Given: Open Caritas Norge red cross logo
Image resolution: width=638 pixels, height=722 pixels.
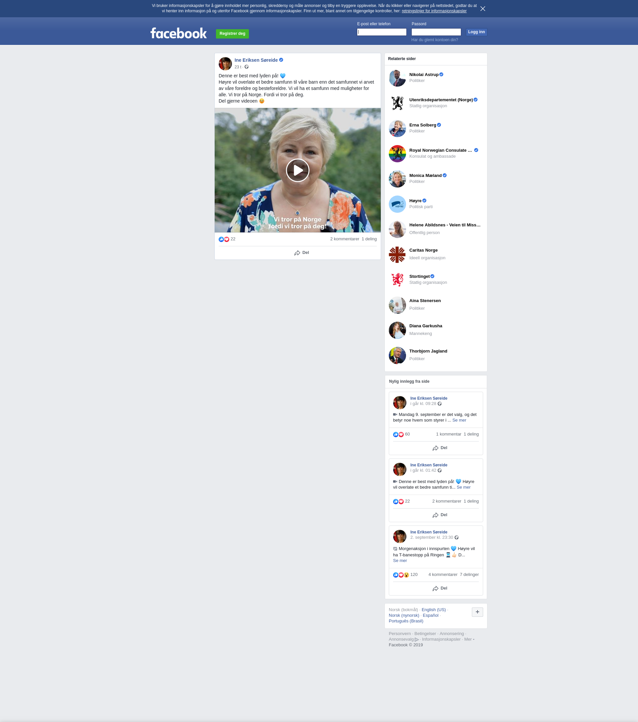Looking at the screenshot, I should pyautogui.click(x=397, y=255).
